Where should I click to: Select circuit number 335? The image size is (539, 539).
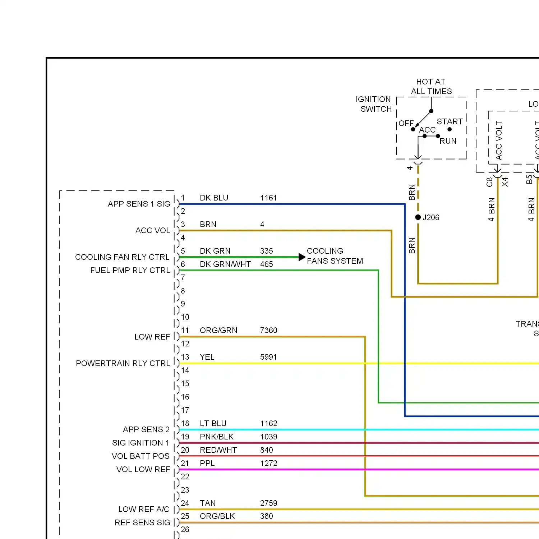click(x=266, y=251)
